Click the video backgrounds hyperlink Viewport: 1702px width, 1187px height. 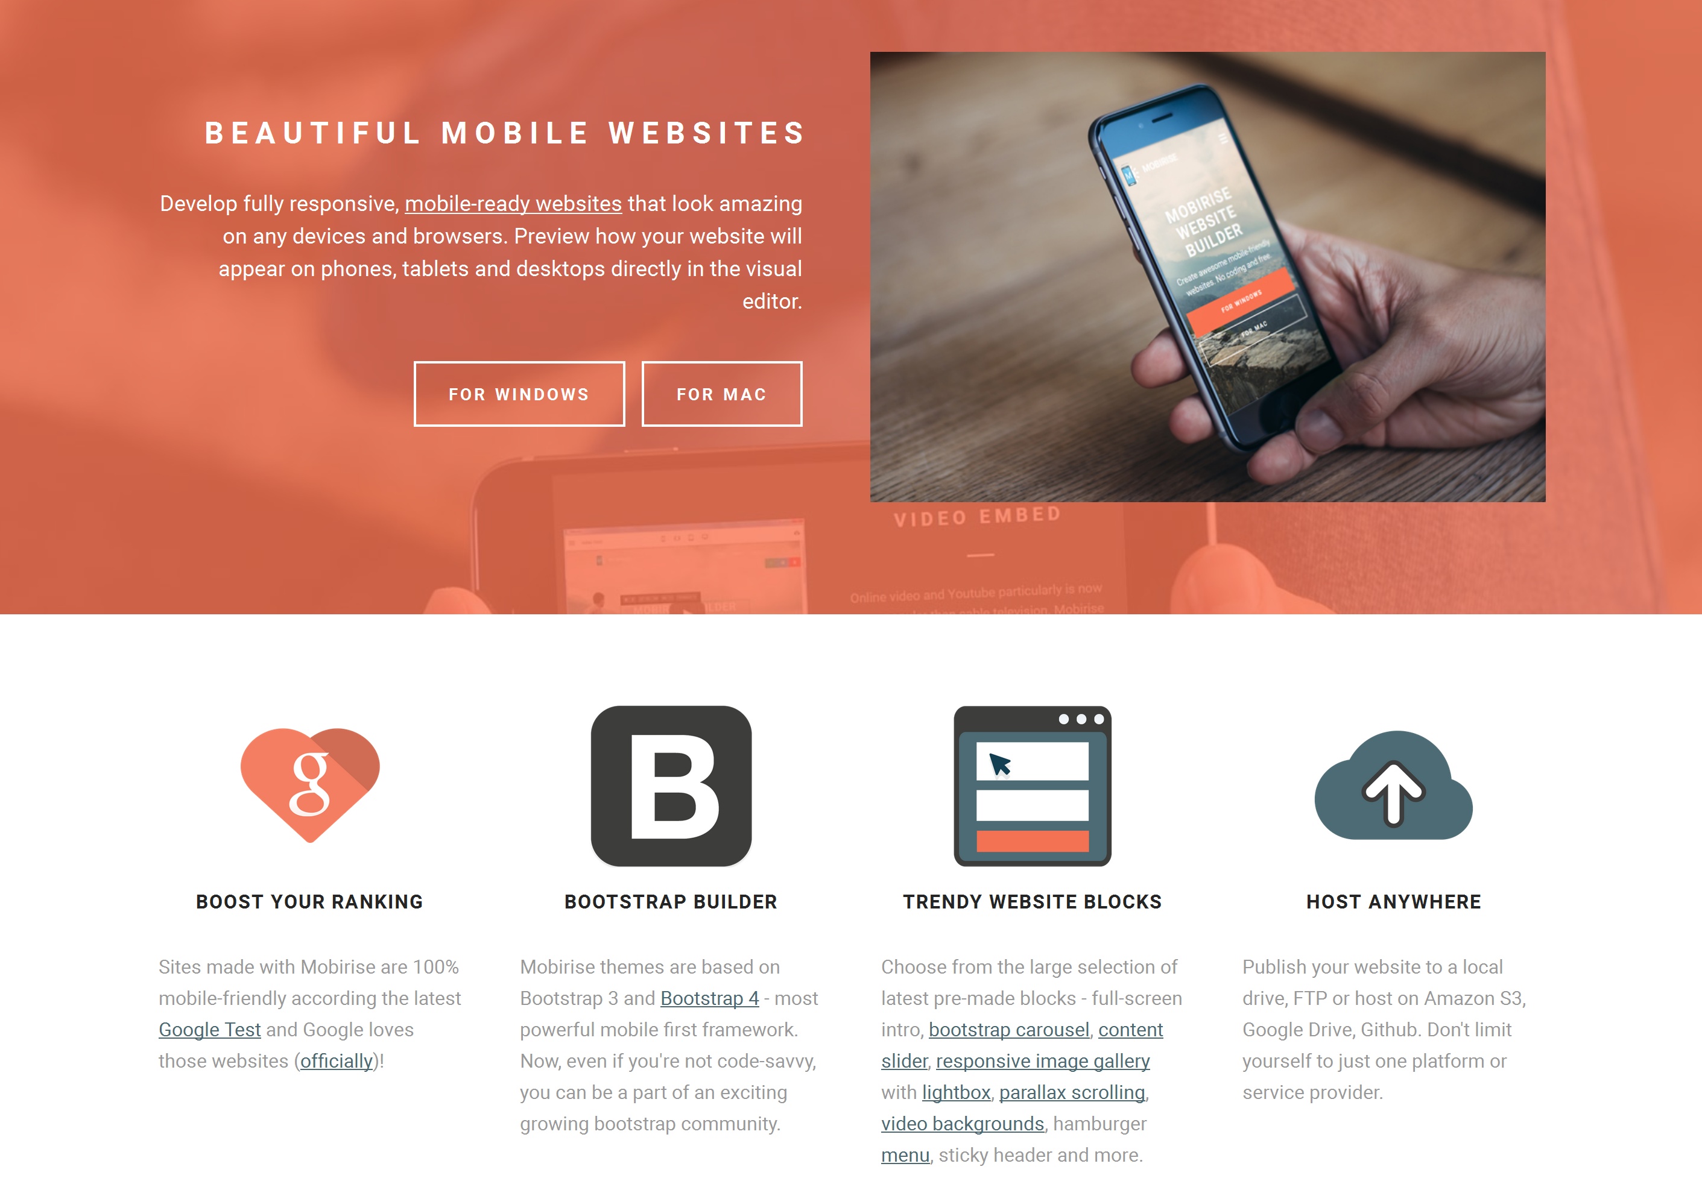tap(962, 1124)
